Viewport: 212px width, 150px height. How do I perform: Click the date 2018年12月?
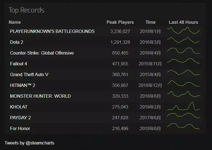(150, 85)
